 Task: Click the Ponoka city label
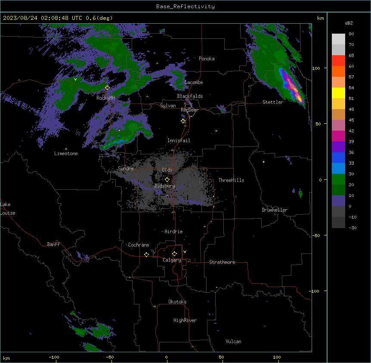[207, 59]
